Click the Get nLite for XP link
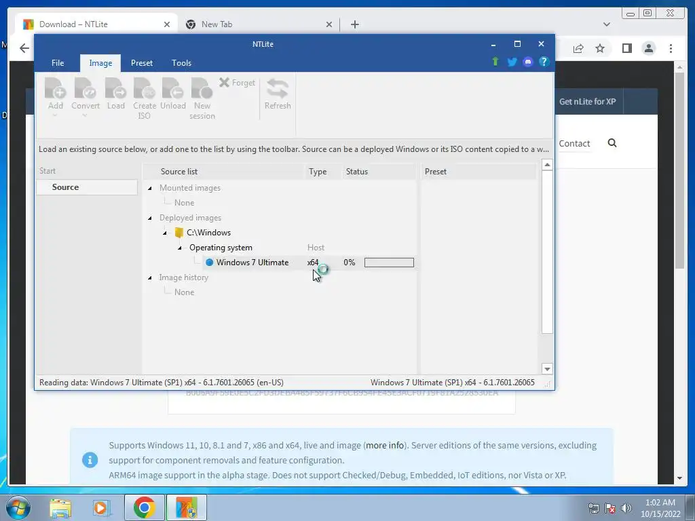This screenshot has width=695, height=521. coord(587,102)
